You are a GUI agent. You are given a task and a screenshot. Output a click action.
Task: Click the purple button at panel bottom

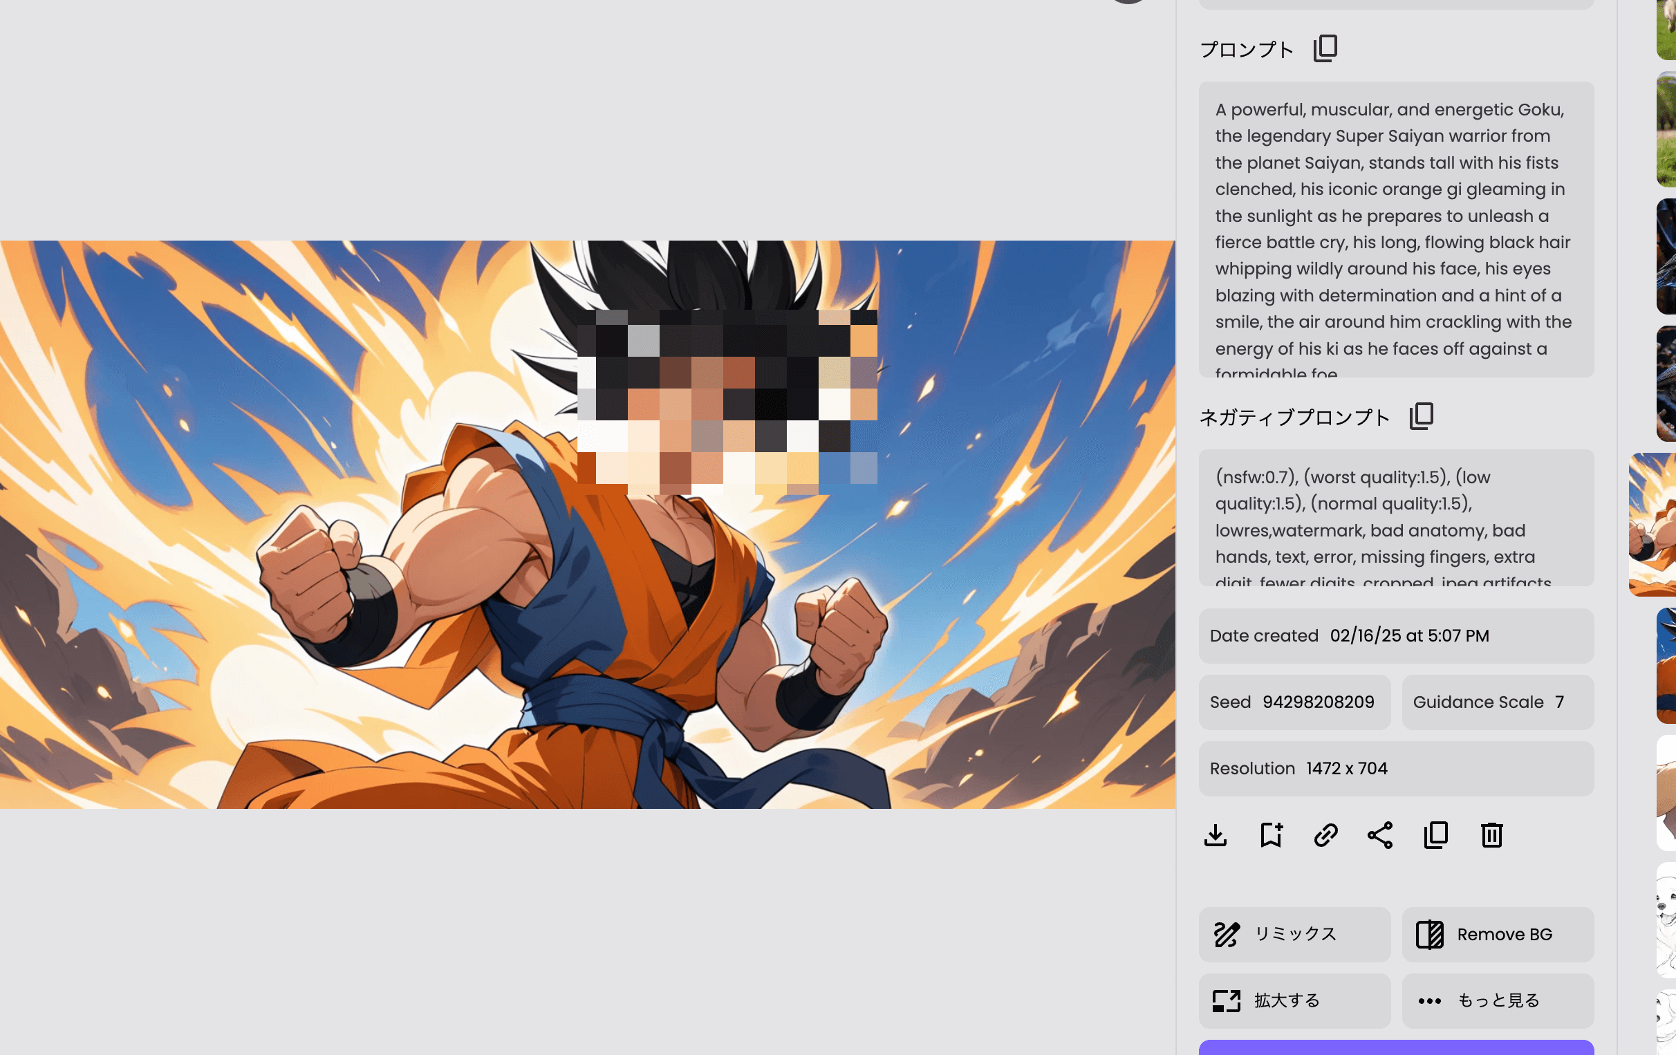coord(1396,1048)
